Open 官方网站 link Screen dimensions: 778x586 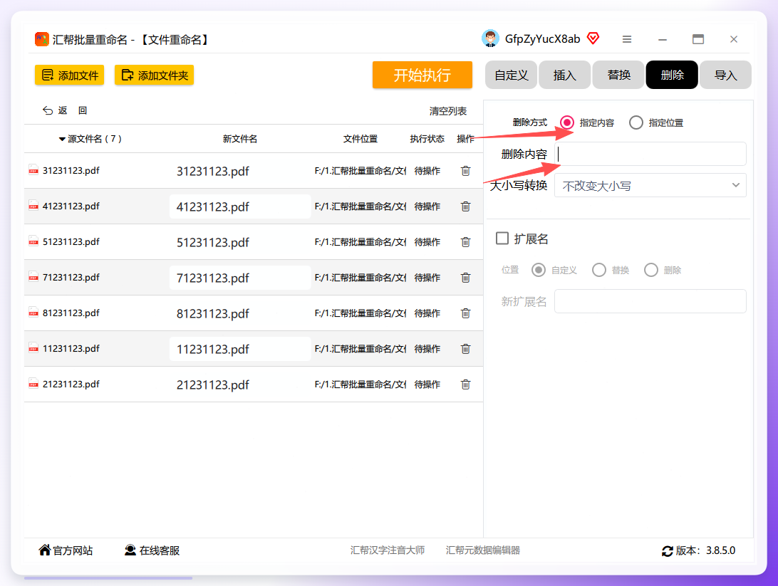(66, 550)
